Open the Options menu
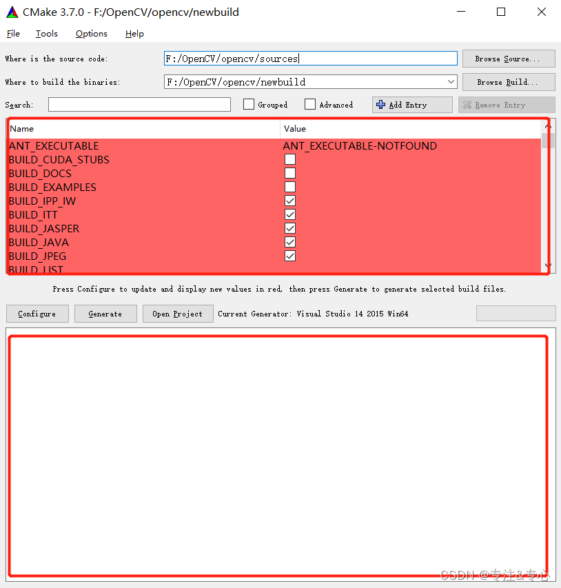 click(x=92, y=34)
